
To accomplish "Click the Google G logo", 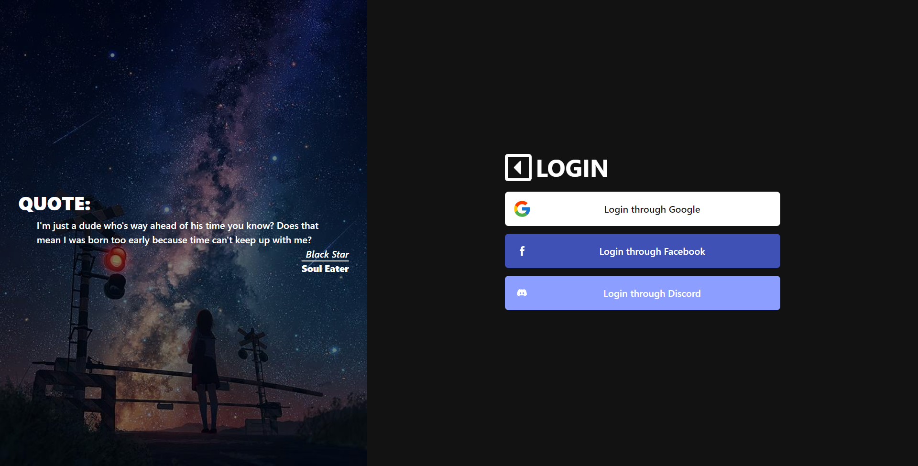I will (522, 209).
